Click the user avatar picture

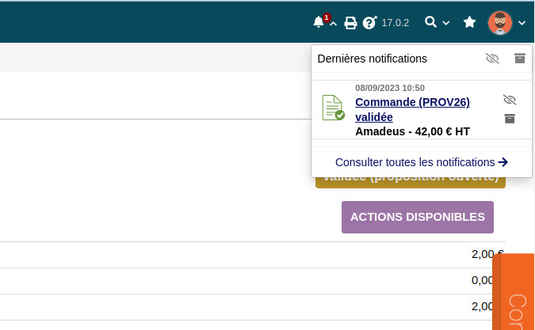point(500,23)
